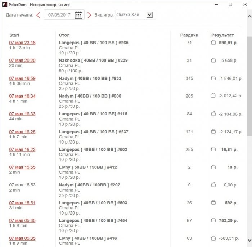Minimize the PokerDom history window
This screenshot has width=252, height=247.
click(216, 5)
